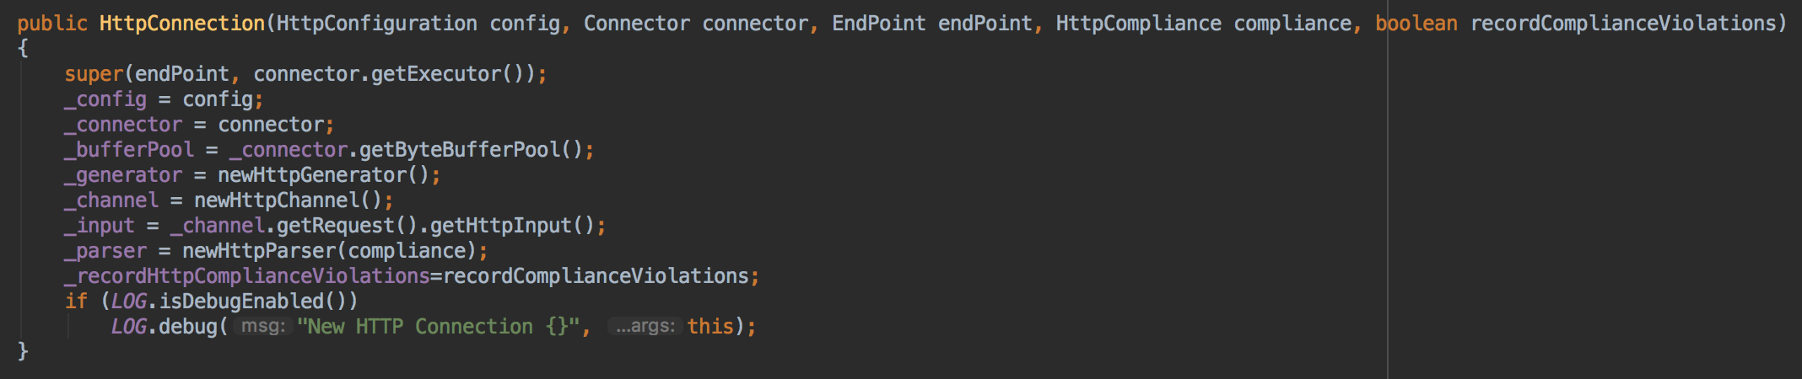Click the getExecutor method call
The height and width of the screenshot is (379, 1802).
coord(435,74)
